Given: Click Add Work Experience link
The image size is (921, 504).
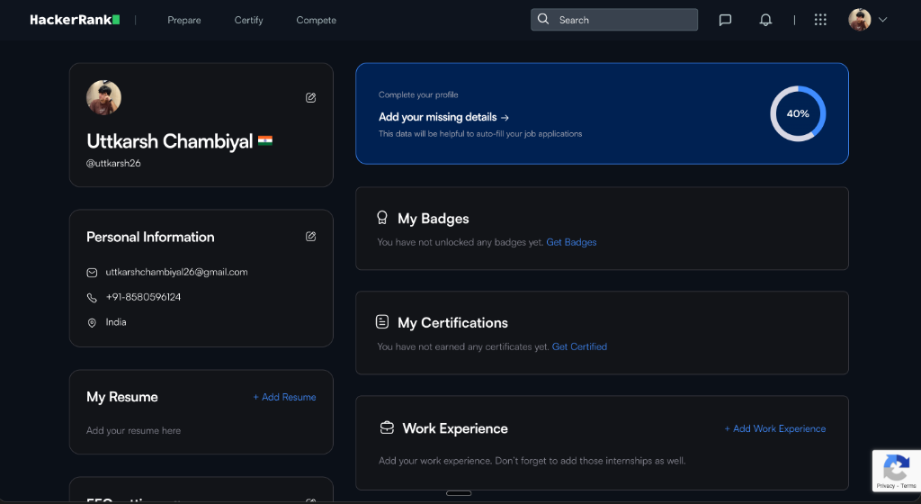Looking at the screenshot, I should coord(774,428).
